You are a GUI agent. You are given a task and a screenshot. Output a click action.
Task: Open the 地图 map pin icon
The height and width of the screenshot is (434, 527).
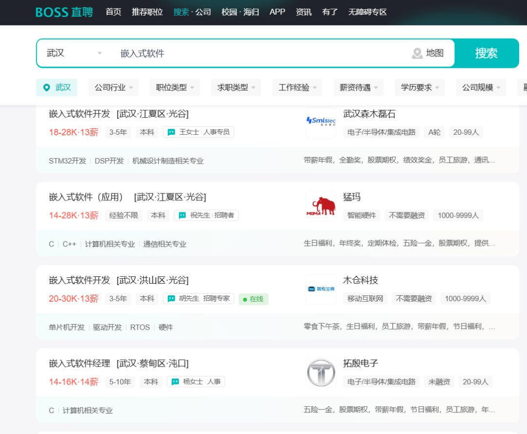coord(417,53)
